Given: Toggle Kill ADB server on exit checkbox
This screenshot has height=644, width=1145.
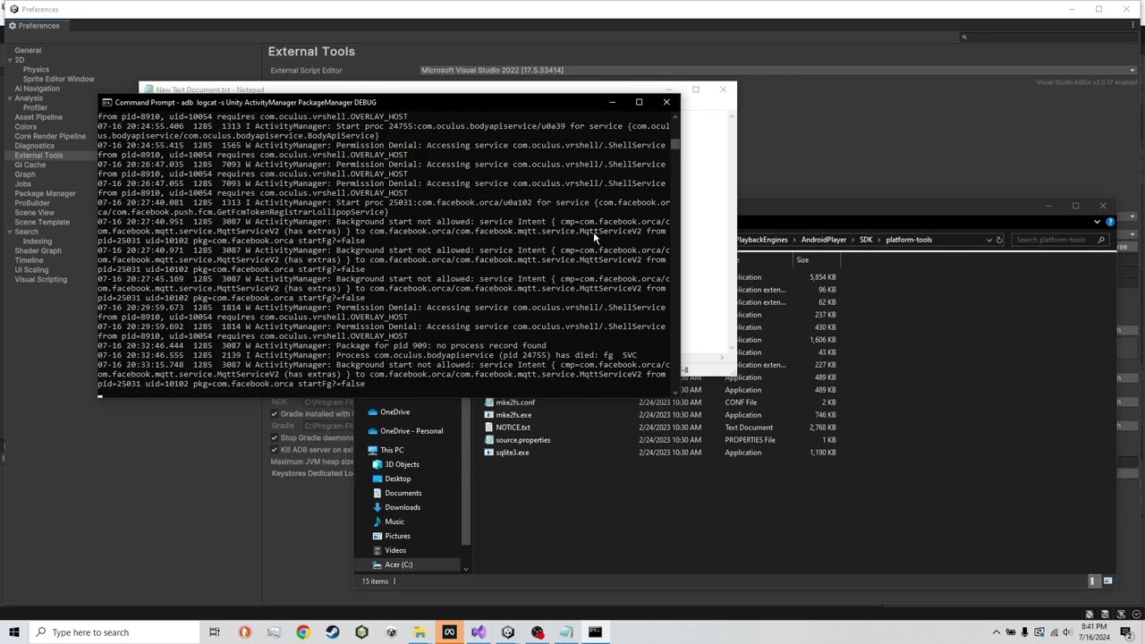Looking at the screenshot, I should click(275, 450).
